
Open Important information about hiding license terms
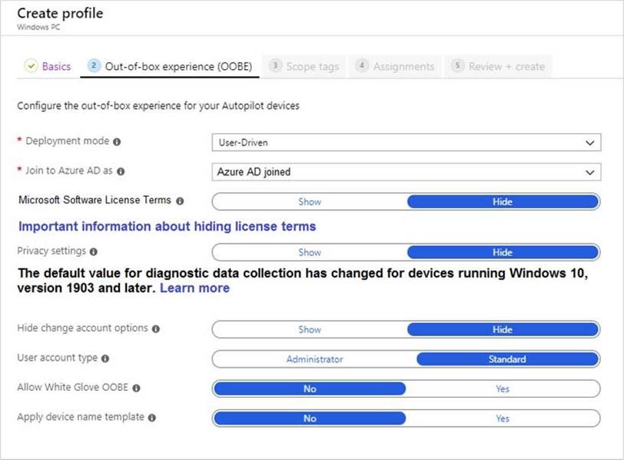click(167, 226)
